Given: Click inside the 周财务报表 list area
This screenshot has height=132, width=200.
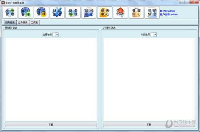Looking at the screenshot, I should (51, 79).
